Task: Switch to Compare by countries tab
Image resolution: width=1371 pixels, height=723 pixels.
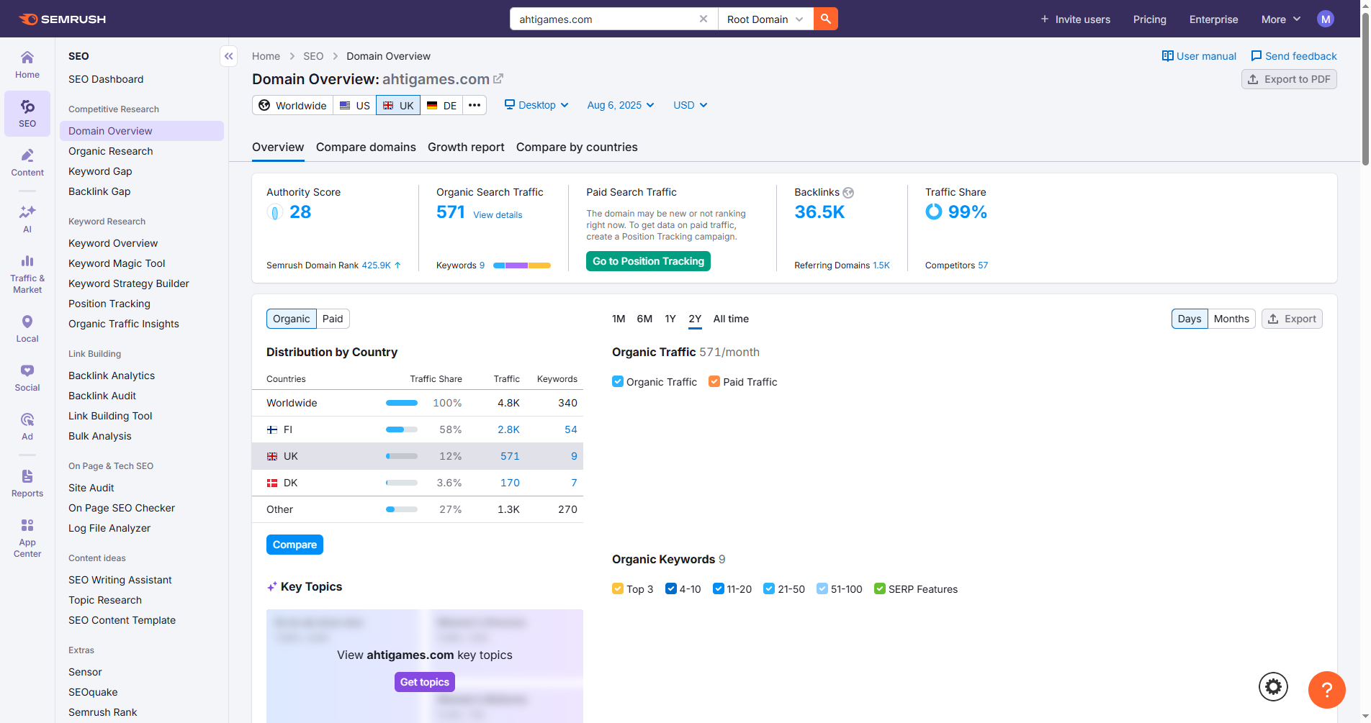Action: point(577,147)
